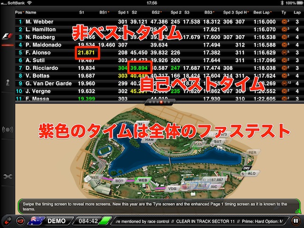Select the HAM car marker on the map
Viewport: 304px width, 228px height.
coord(149,140)
